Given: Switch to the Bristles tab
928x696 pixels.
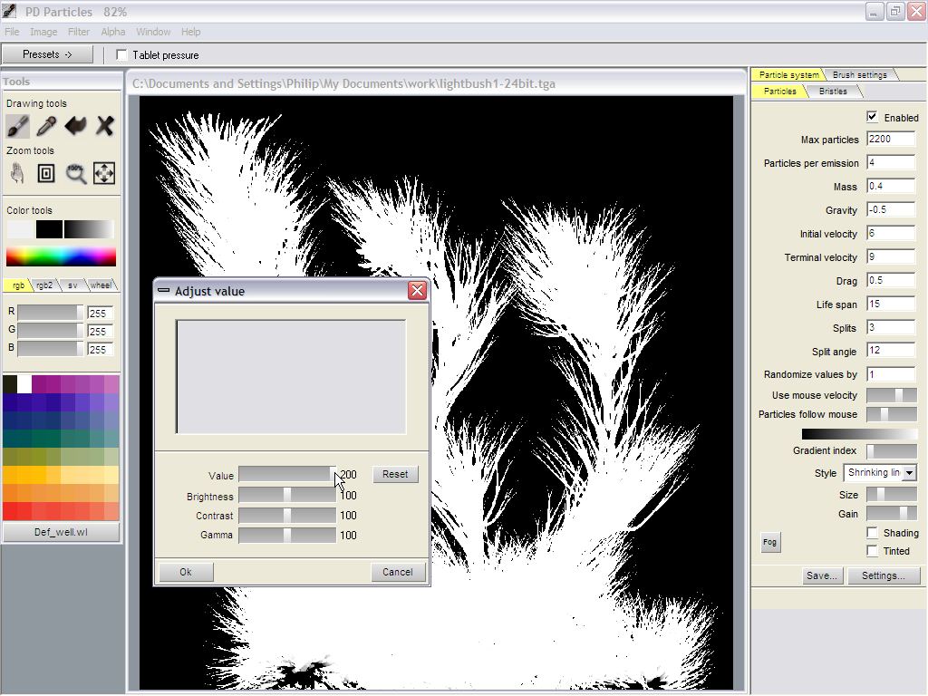Looking at the screenshot, I should point(833,92).
